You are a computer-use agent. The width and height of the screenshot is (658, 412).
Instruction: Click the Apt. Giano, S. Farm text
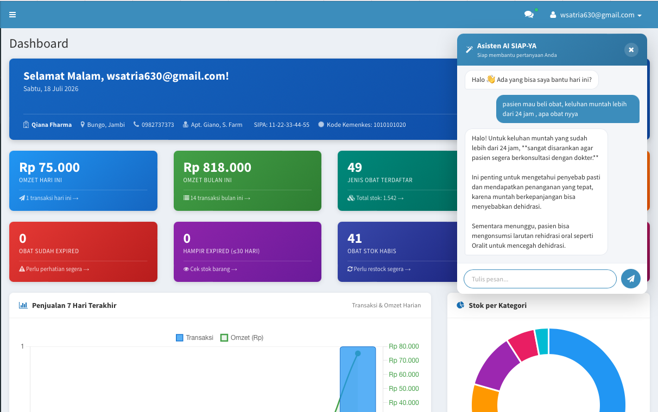click(x=217, y=125)
